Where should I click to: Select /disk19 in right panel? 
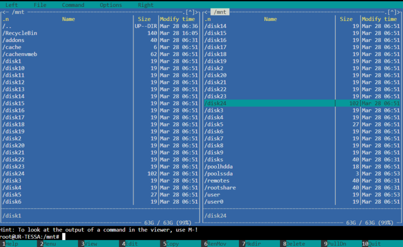(x=302, y=61)
